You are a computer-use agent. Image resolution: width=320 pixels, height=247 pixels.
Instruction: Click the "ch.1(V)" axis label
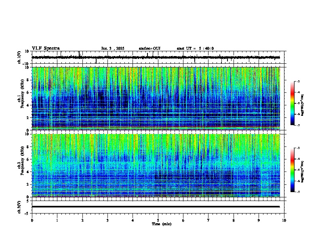[x=19, y=57]
